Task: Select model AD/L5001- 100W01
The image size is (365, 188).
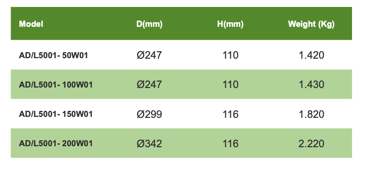Action: coord(56,85)
